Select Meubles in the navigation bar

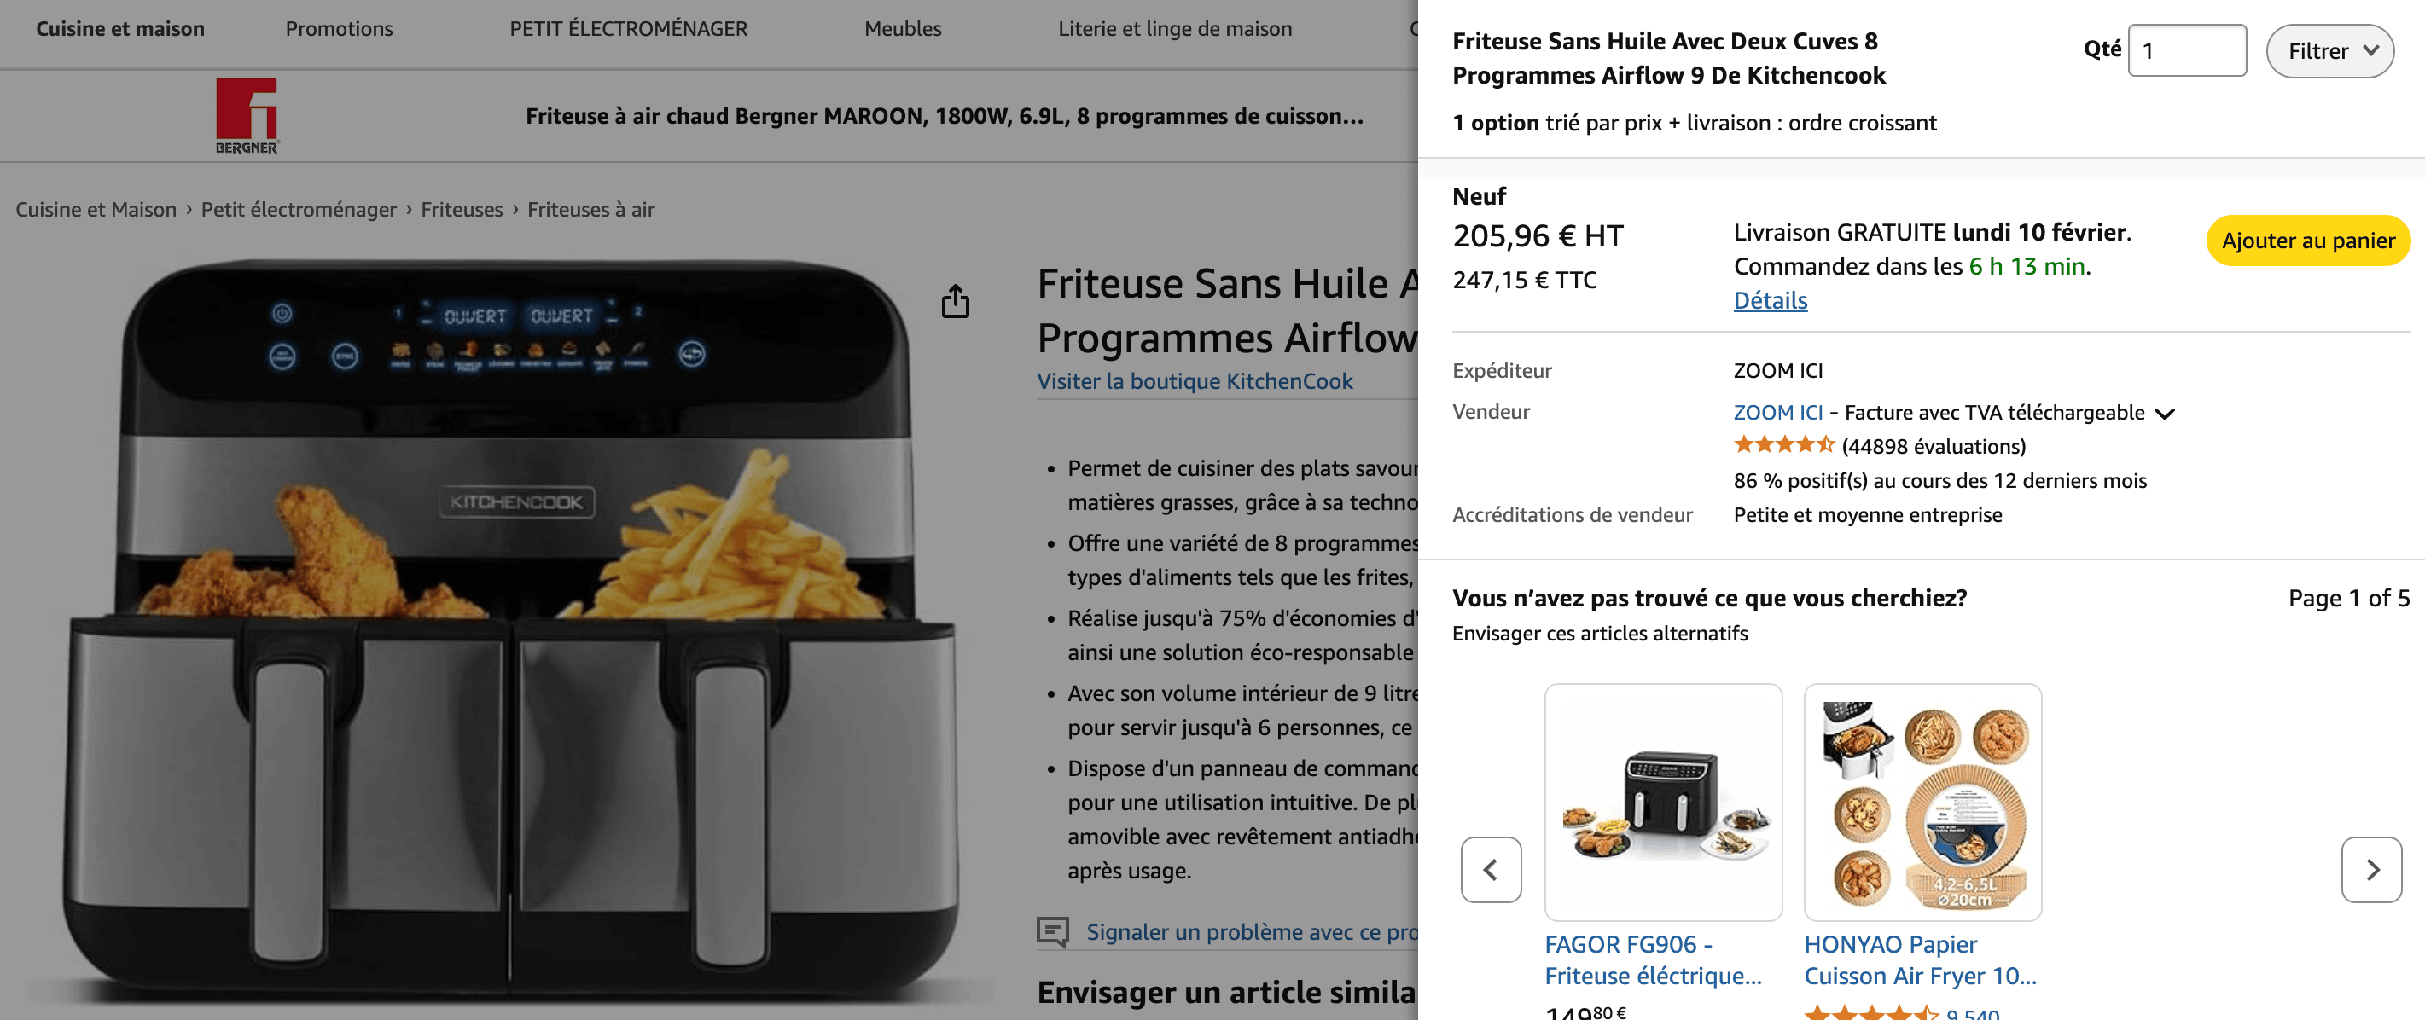(902, 28)
